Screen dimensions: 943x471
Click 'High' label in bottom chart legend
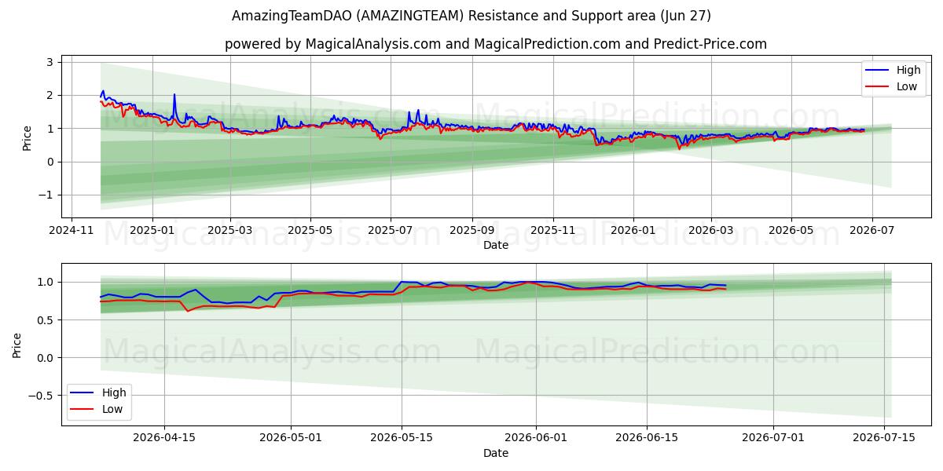tap(114, 392)
